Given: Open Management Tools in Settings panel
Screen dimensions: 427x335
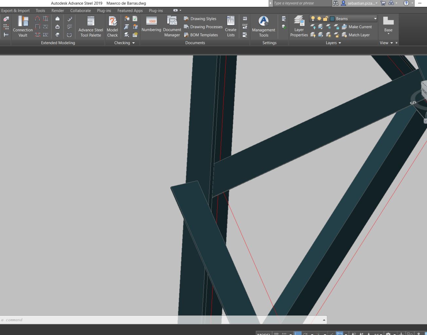Looking at the screenshot, I should pos(263,26).
